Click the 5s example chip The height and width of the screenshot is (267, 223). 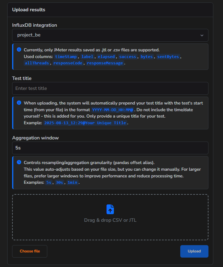(49, 182)
